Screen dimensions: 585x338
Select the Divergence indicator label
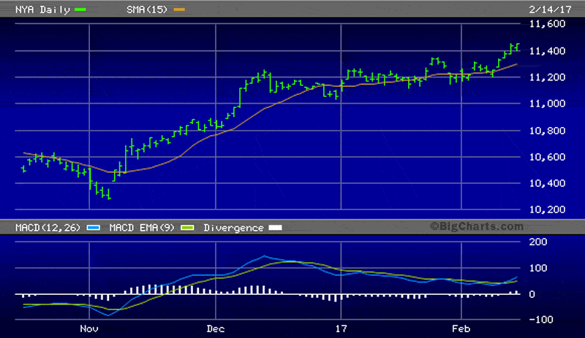[231, 228]
